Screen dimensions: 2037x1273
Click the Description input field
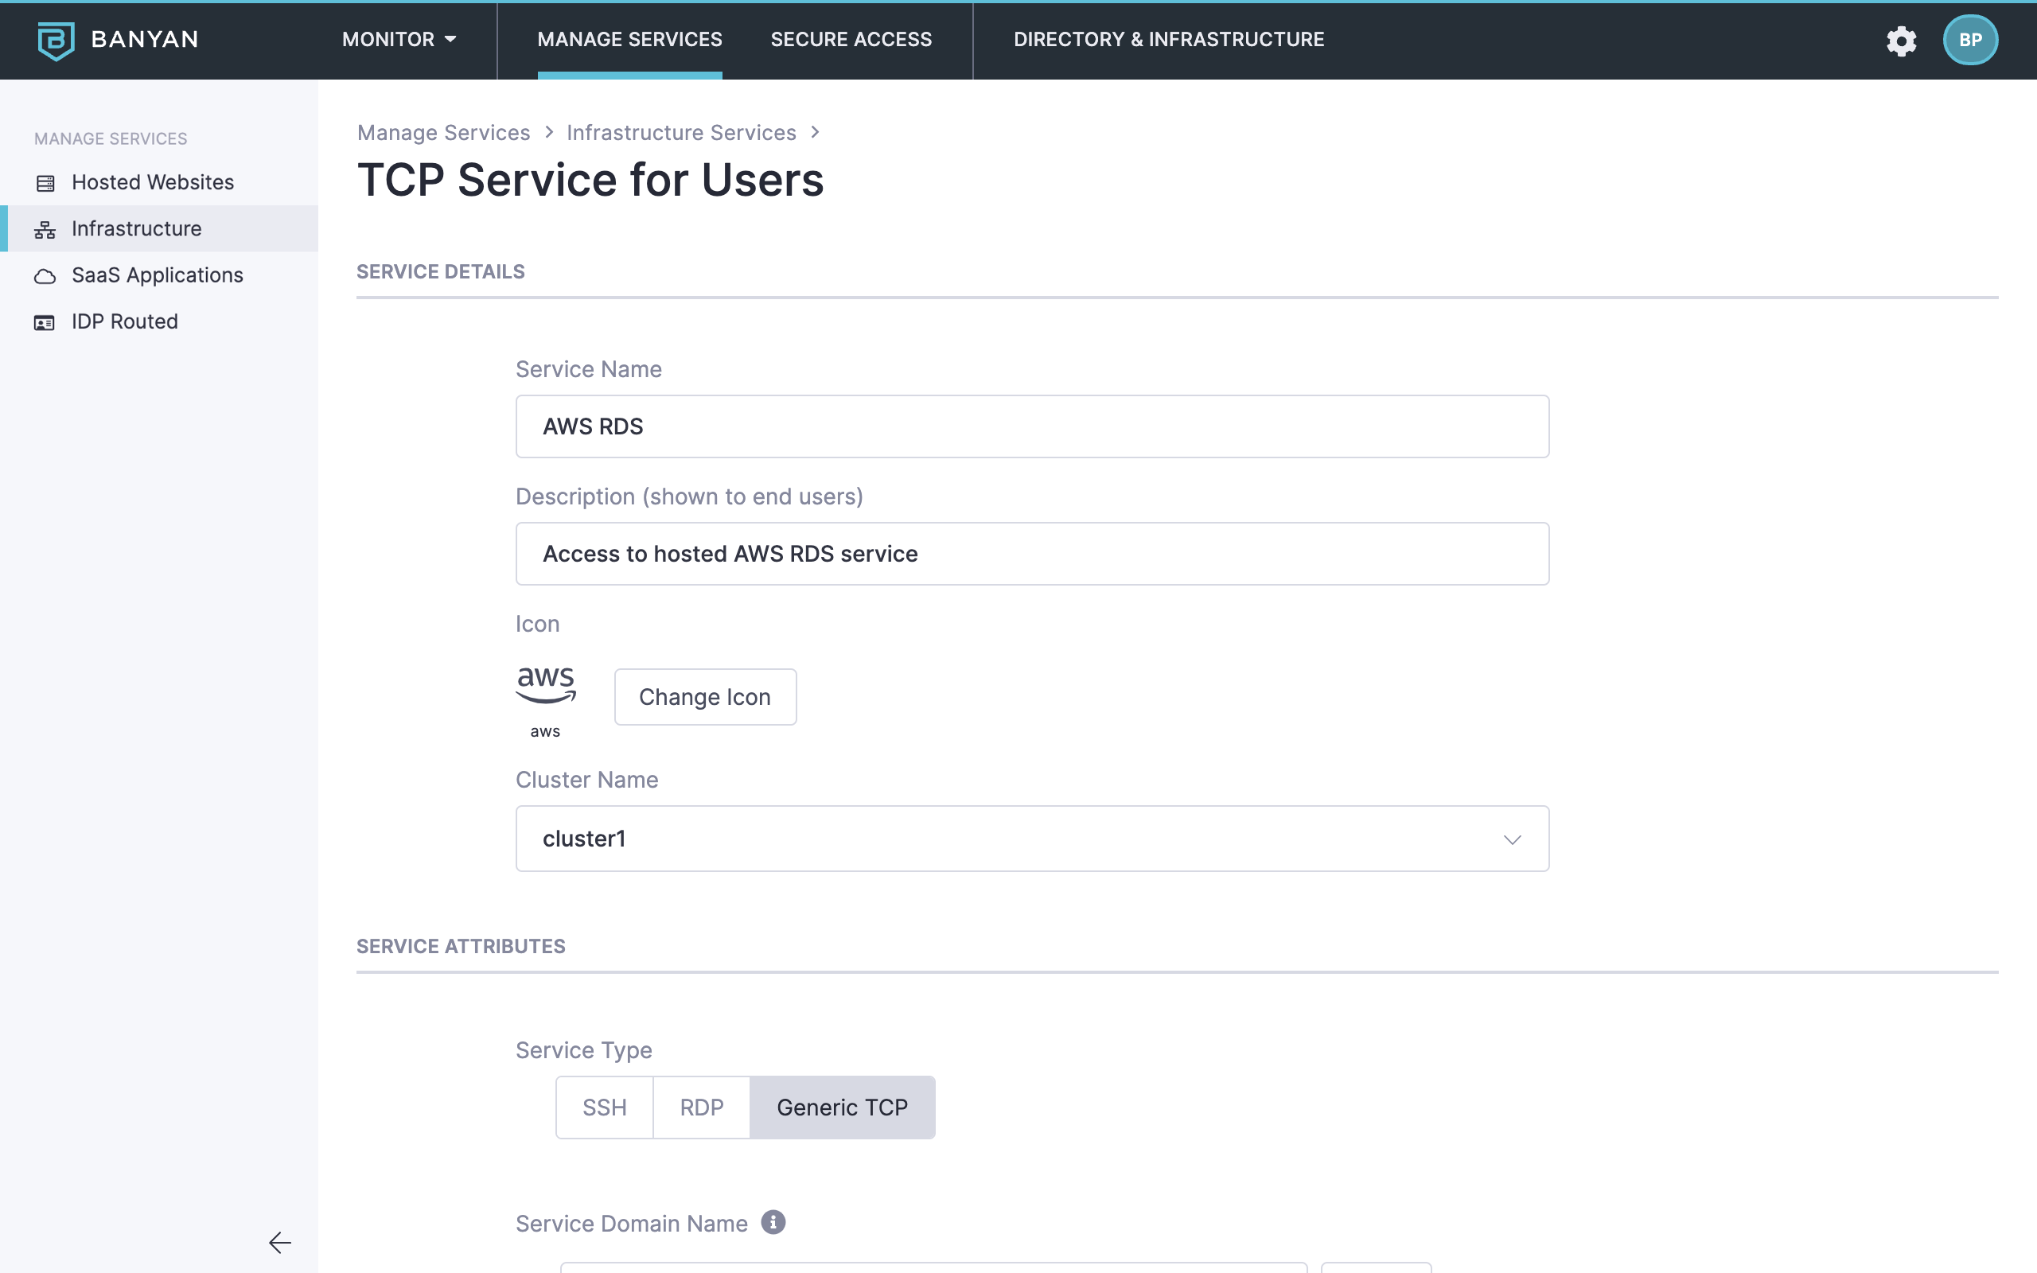tap(1032, 554)
